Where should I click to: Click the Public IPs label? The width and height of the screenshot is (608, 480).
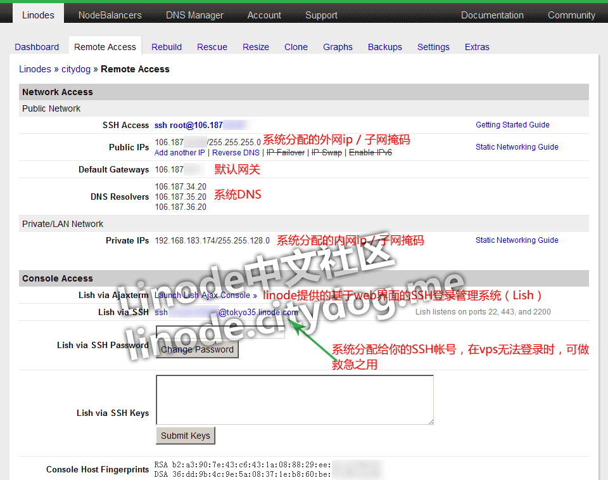pos(129,147)
